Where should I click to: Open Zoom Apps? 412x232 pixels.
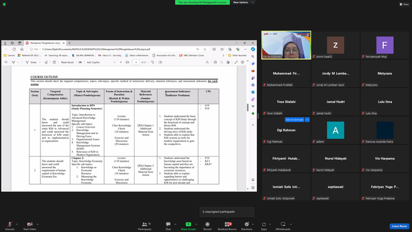[264, 226]
